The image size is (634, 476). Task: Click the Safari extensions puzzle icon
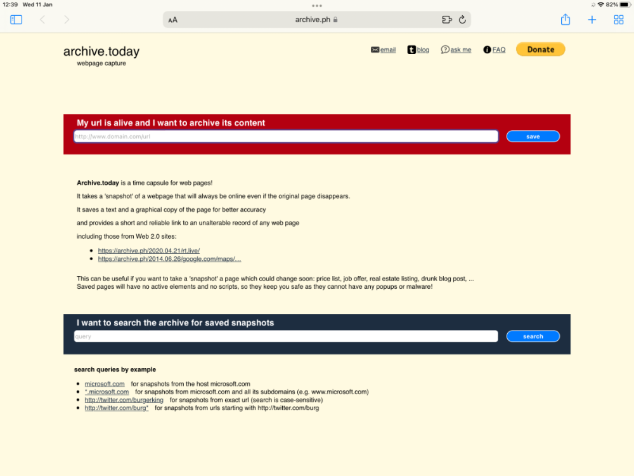448,20
